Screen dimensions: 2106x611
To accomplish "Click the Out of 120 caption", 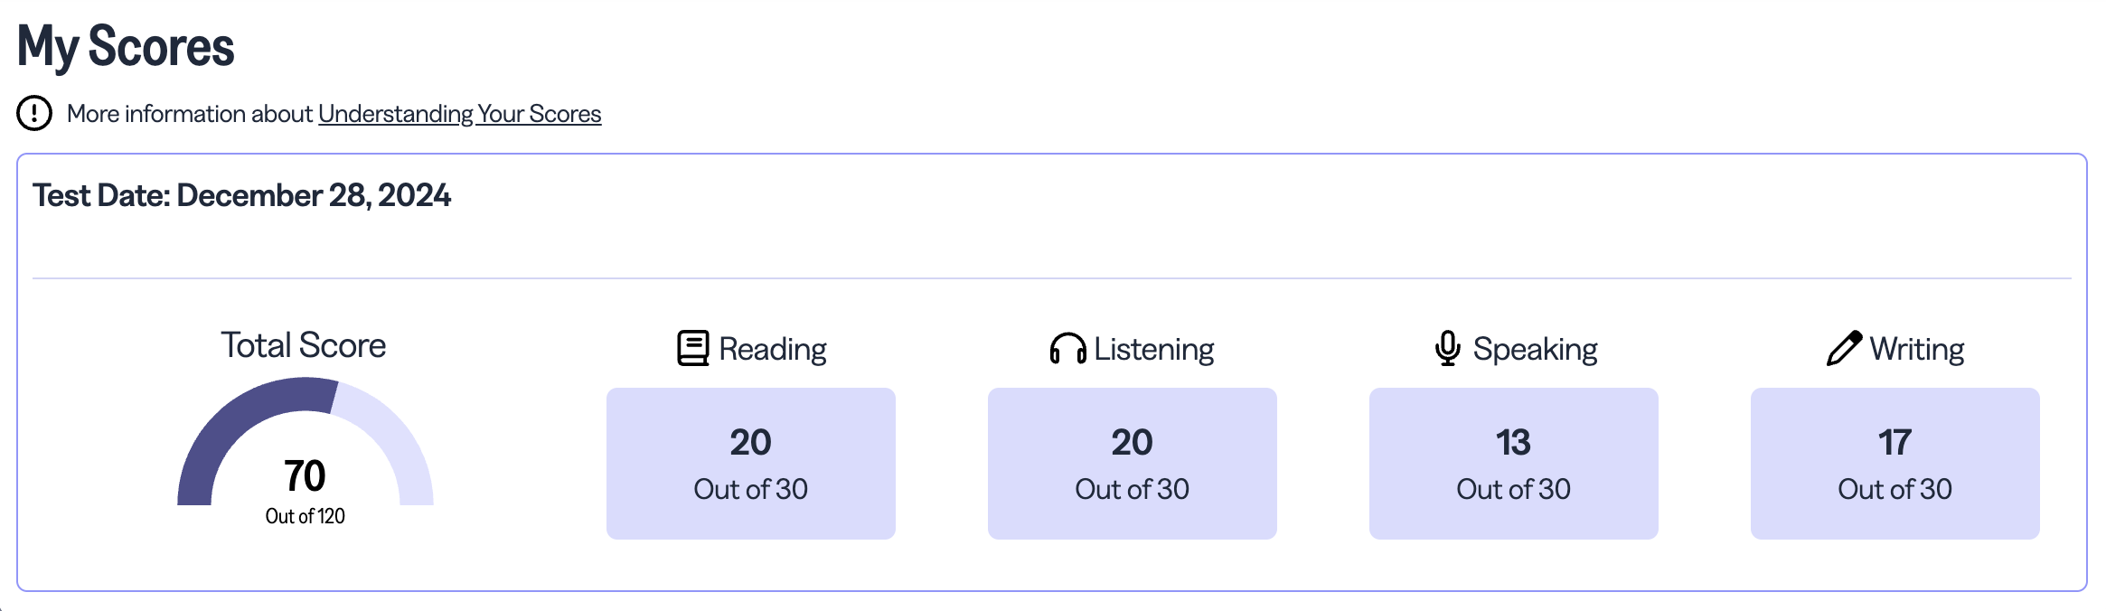I will [305, 516].
